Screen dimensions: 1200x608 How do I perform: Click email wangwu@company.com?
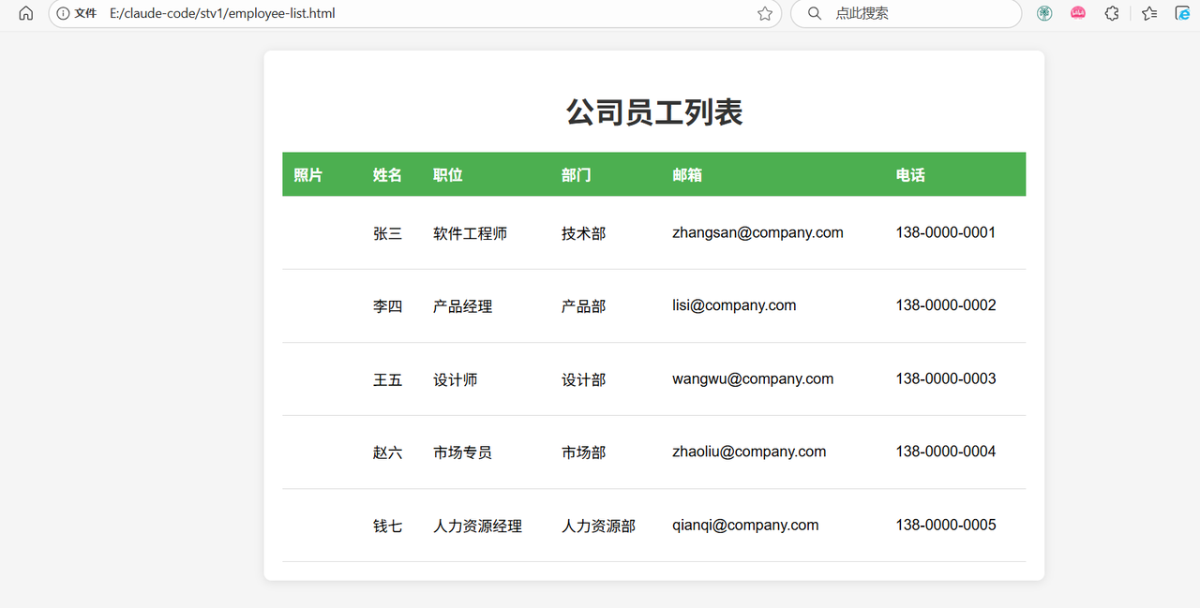point(753,378)
